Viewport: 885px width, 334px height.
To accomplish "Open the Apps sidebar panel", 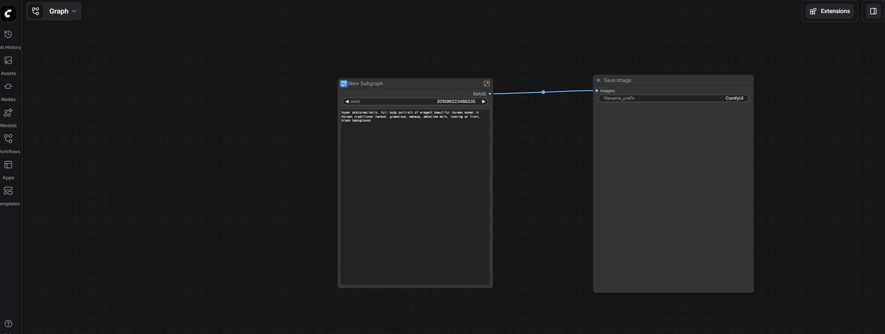I will [x=8, y=170].
